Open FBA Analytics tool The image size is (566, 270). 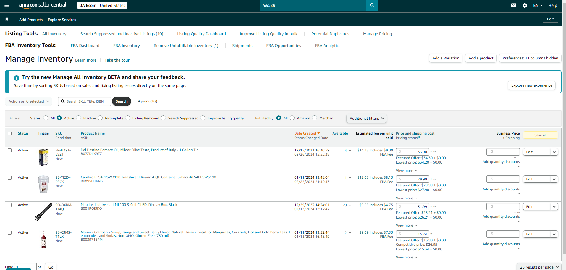[328, 46]
